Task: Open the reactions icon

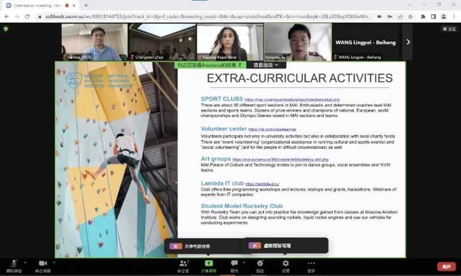Action: (260, 264)
